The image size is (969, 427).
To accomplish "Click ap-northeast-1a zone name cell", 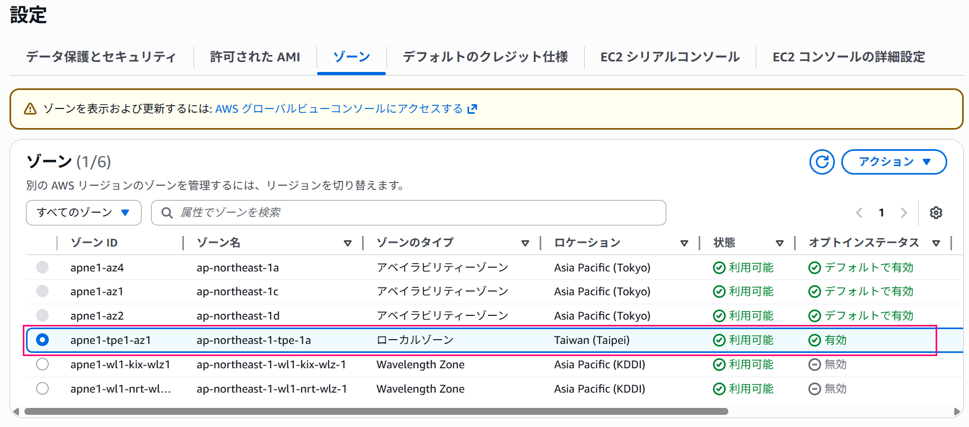I will pos(237,268).
